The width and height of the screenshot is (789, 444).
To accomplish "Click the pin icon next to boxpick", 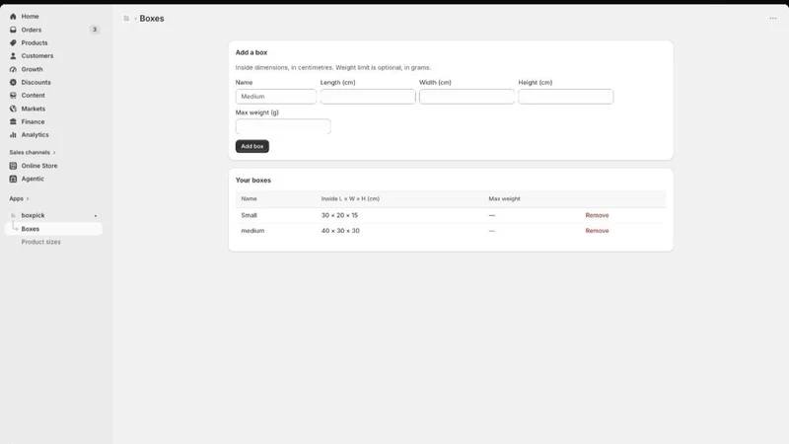I will click(96, 215).
